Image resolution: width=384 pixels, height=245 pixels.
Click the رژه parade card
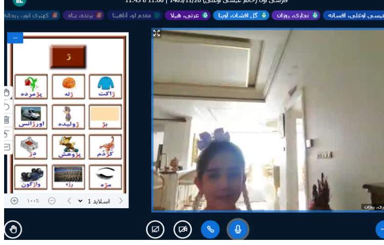pyautogui.click(x=68, y=177)
